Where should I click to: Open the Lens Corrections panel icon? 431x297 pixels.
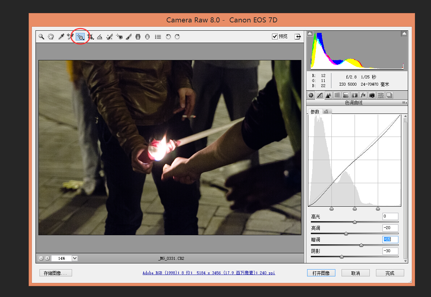coord(354,95)
